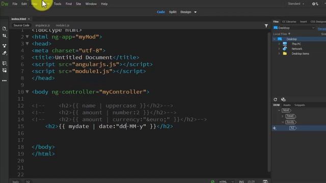Screen dimensions: 326x183
Task: Select the h2 tag in status bar tag selector
Action: (28, 181)
